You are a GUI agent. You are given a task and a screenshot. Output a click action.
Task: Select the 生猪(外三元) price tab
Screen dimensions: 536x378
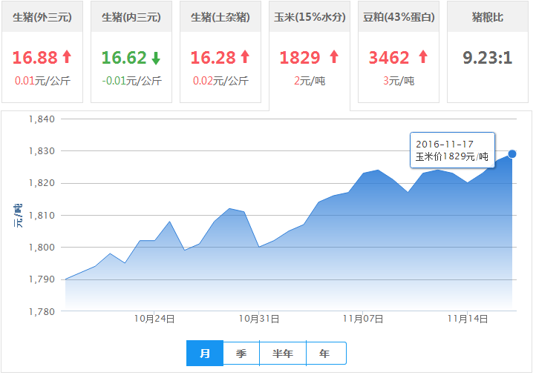click(42, 52)
